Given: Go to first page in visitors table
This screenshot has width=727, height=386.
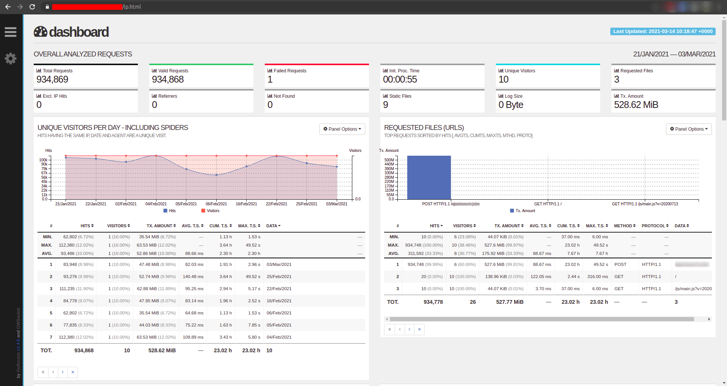Looking at the screenshot, I should pyautogui.click(x=43, y=372).
